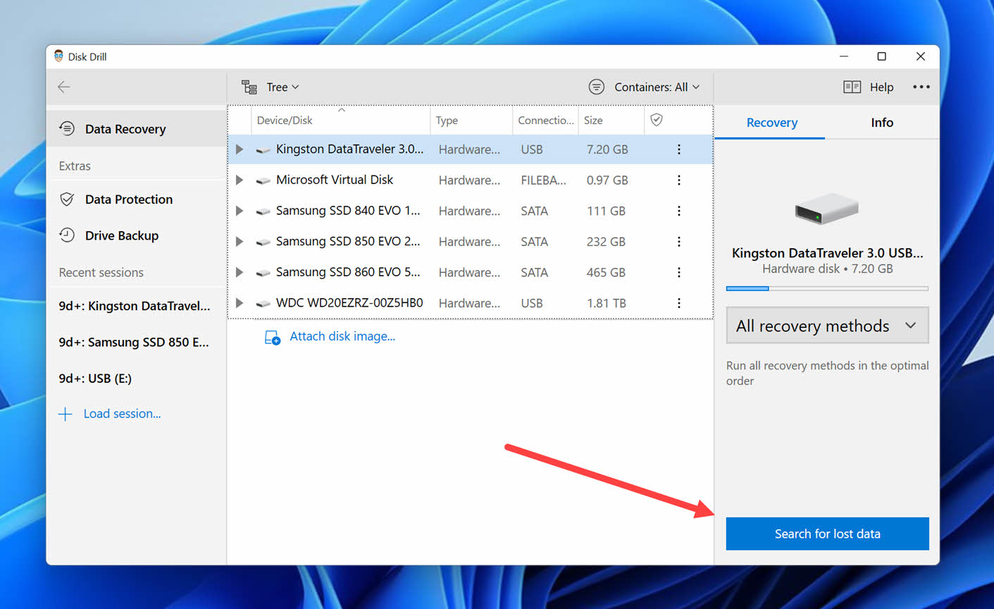Image resolution: width=994 pixels, height=609 pixels.
Task: Expand the Samsung SSD 860 EVO row
Action: coord(240,272)
